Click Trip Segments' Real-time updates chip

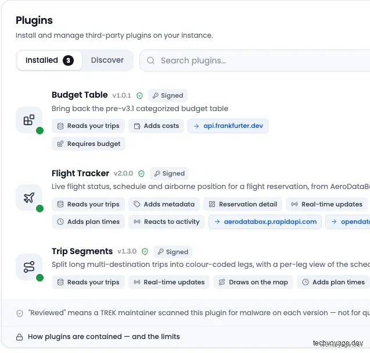tap(169, 282)
